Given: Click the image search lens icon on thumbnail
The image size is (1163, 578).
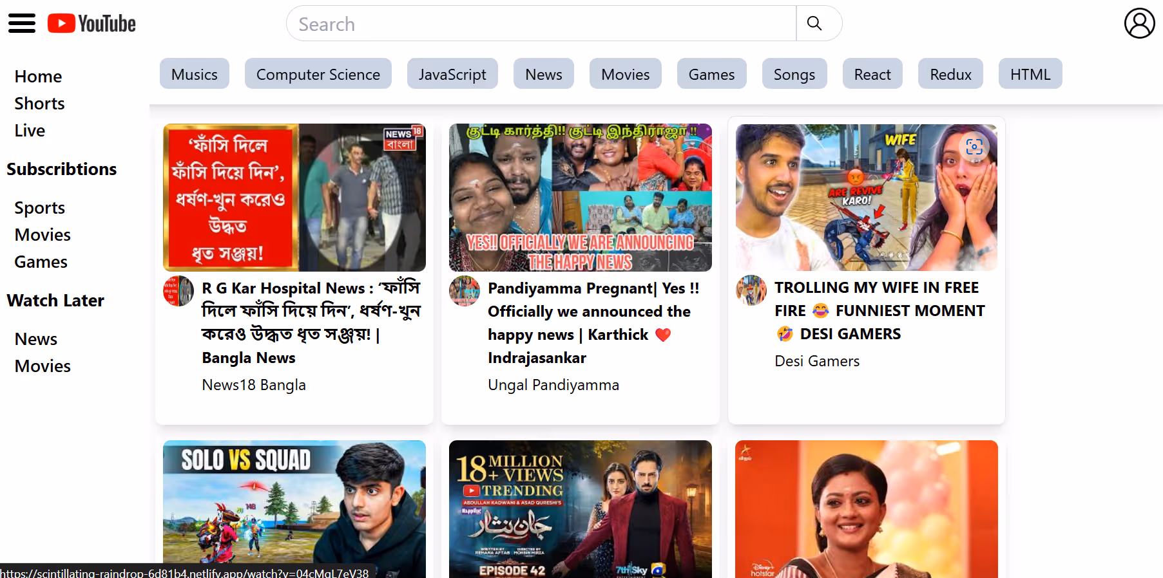Looking at the screenshot, I should (974, 147).
